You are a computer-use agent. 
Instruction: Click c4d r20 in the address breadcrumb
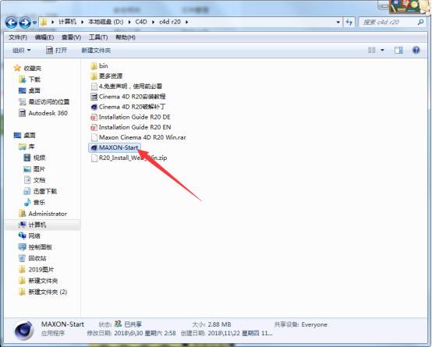click(x=170, y=22)
